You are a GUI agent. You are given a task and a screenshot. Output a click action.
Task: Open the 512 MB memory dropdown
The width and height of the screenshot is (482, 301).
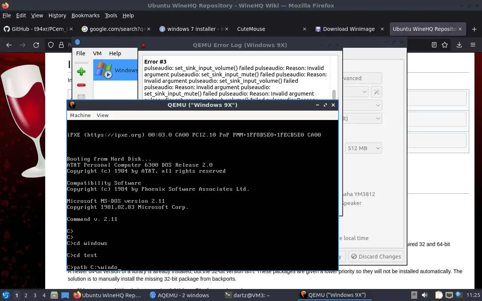(x=363, y=148)
